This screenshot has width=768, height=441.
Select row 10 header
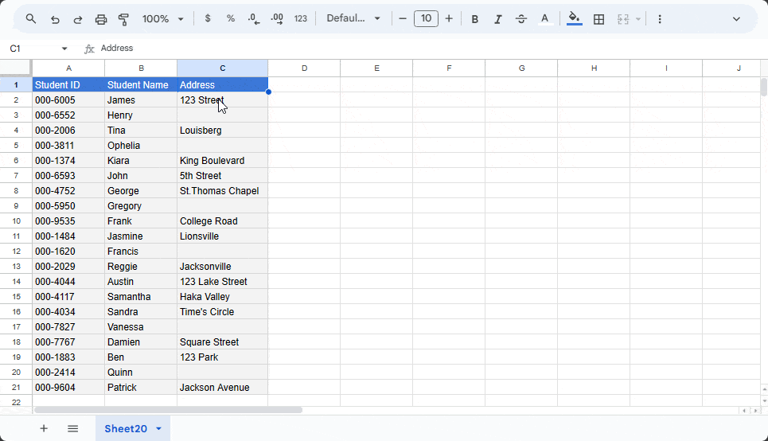[x=16, y=221]
